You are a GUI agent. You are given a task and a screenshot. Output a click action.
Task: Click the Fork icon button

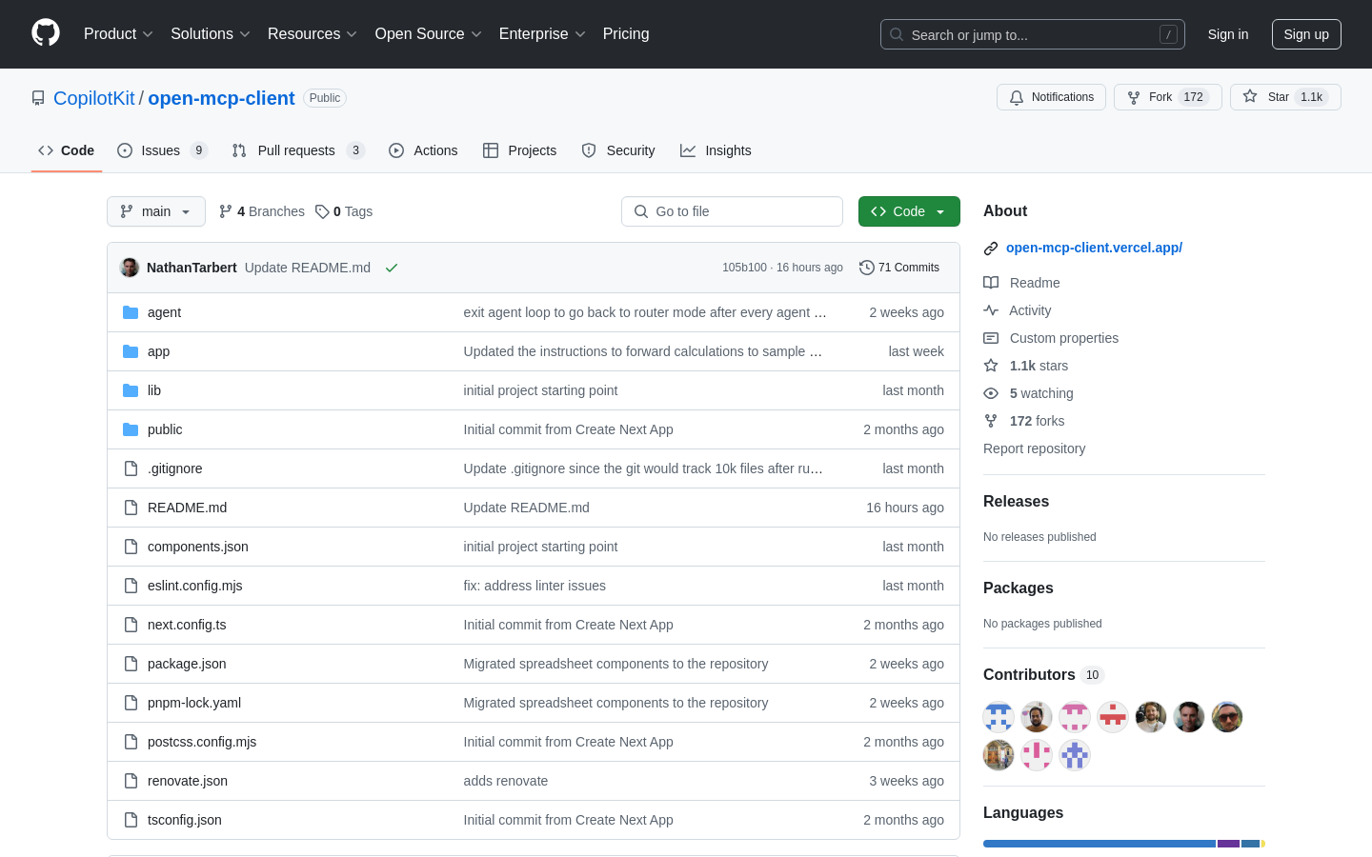[x=1134, y=97]
